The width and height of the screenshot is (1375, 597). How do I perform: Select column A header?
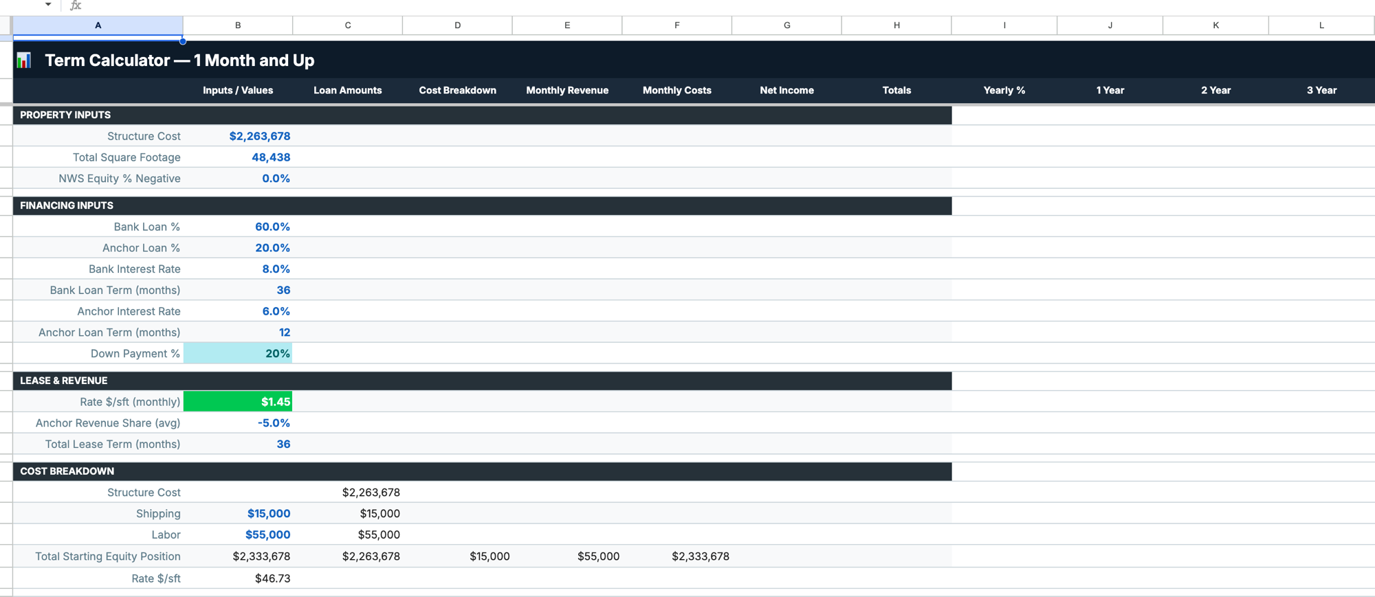tap(98, 25)
